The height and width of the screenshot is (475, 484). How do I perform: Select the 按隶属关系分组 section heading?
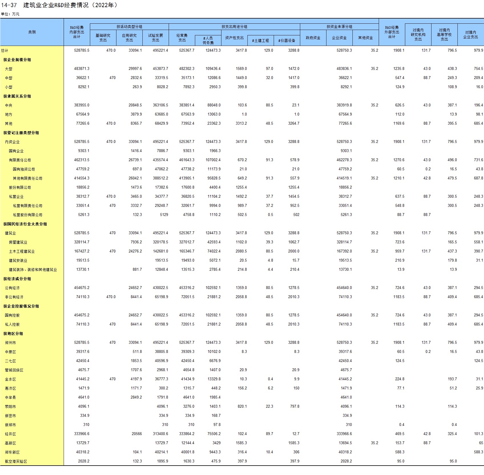pyautogui.click(x=17, y=96)
